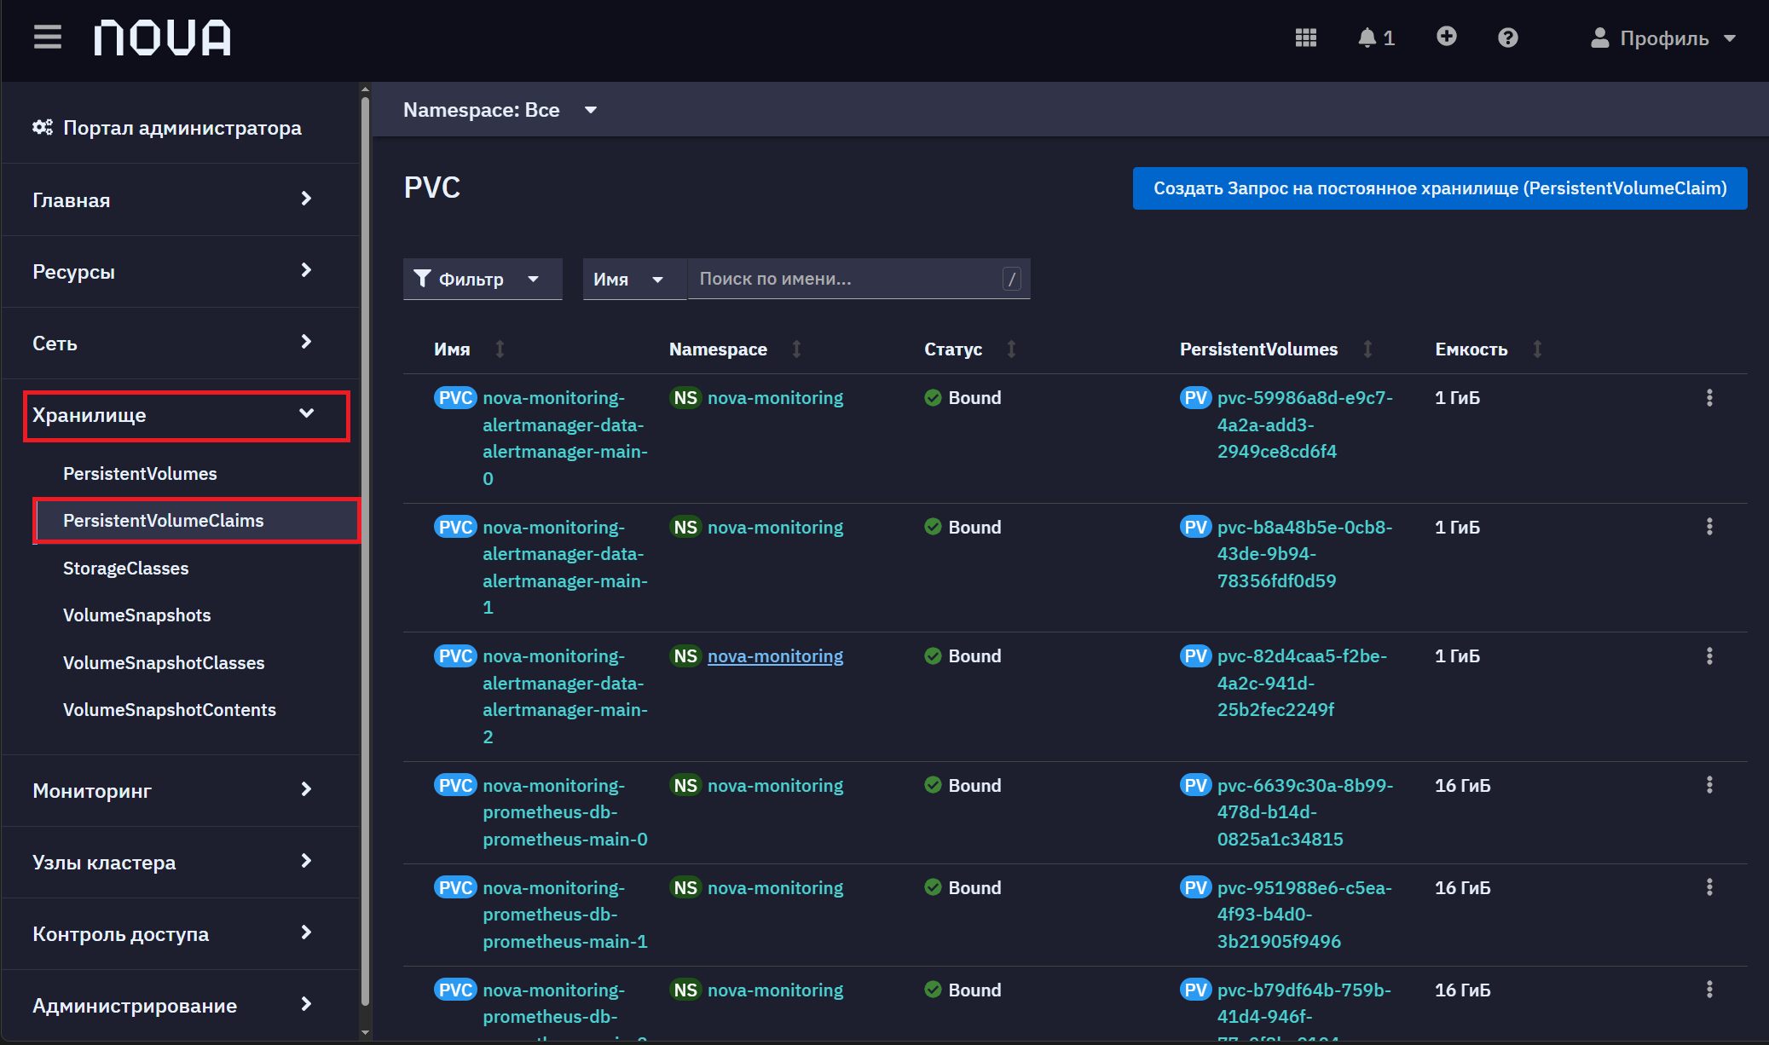Open the Namespace: Все dropdown
Viewport: 1769px width, 1045px height.
[x=500, y=110]
